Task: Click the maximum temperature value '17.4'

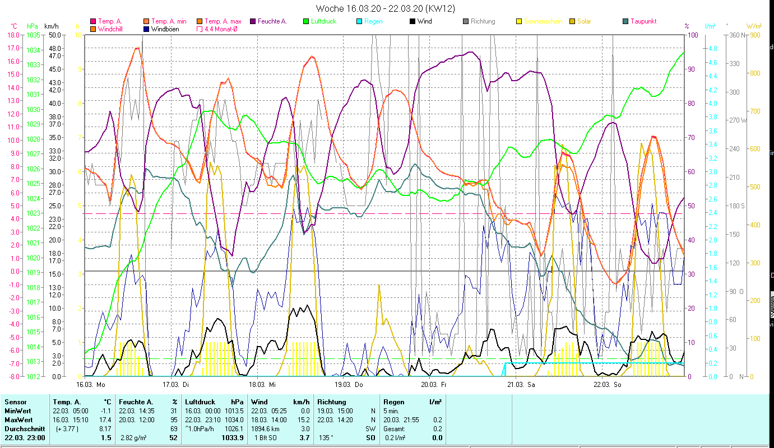Action: click(x=105, y=420)
